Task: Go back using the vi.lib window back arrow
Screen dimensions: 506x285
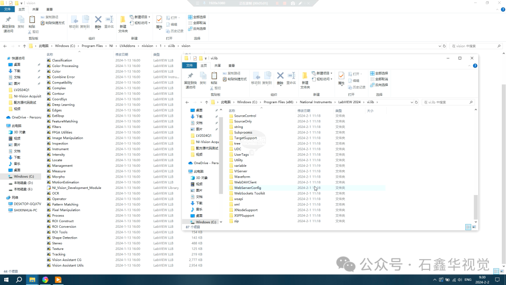Action: pos(187,102)
